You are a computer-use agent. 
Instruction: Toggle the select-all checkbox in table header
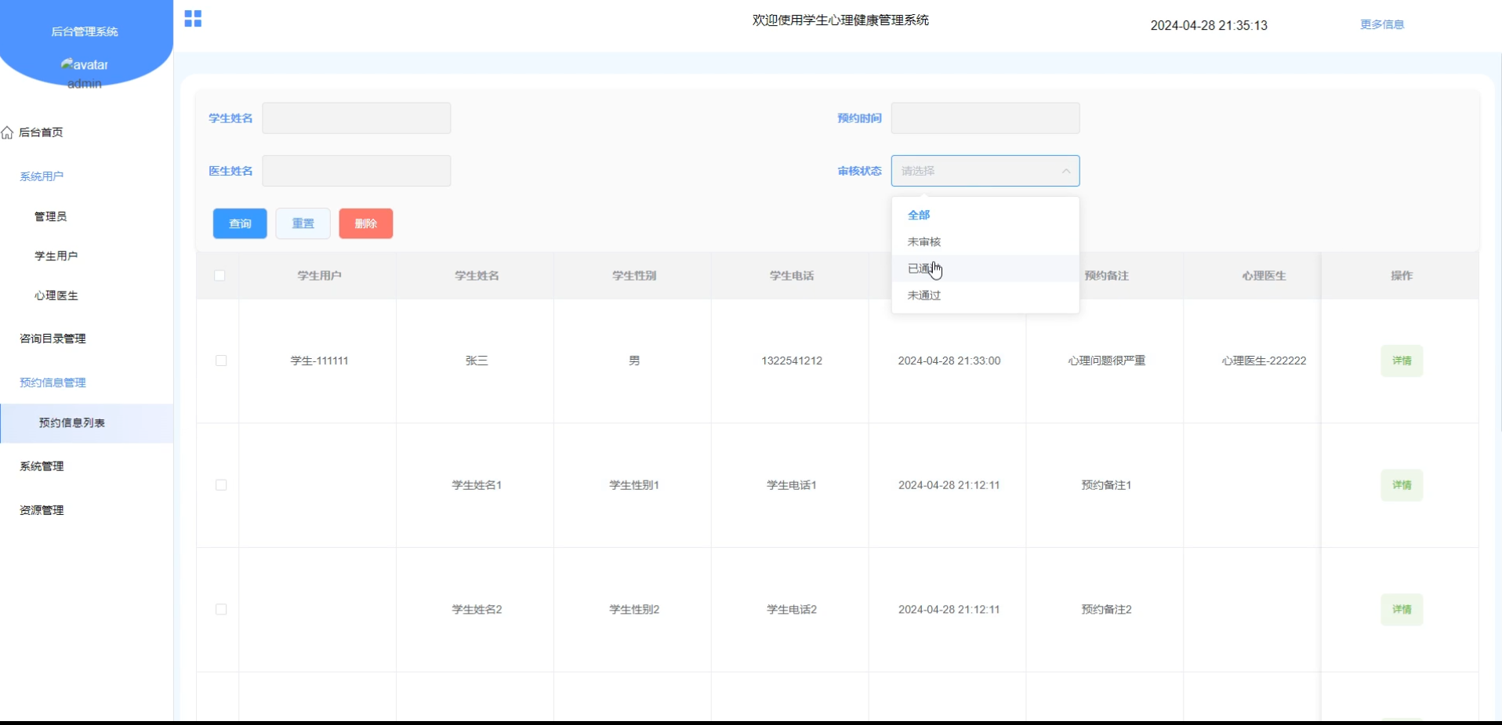coord(219,276)
